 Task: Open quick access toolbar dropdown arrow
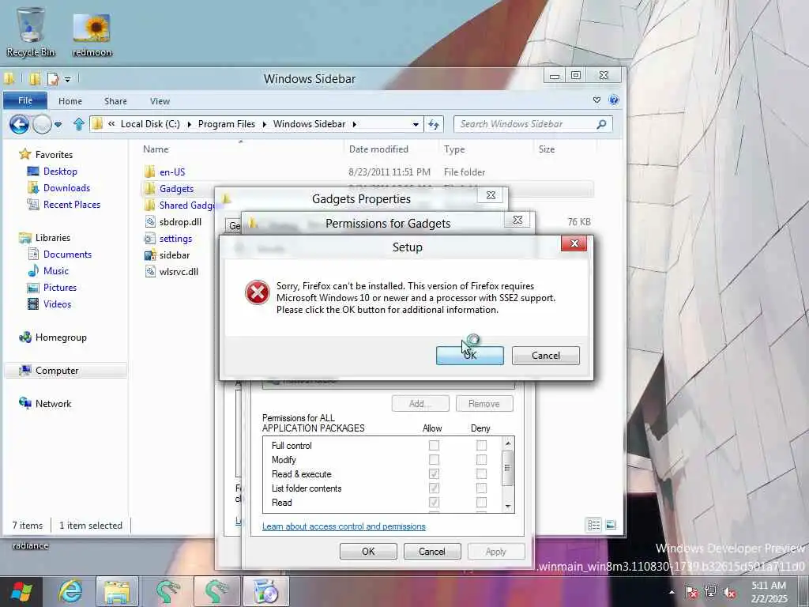pyautogui.click(x=68, y=80)
